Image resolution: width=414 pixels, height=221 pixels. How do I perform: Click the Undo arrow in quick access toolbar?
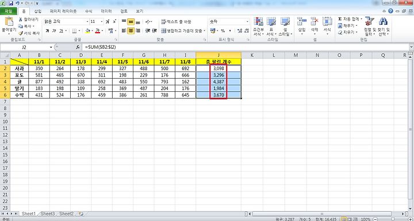(x=17, y=3)
